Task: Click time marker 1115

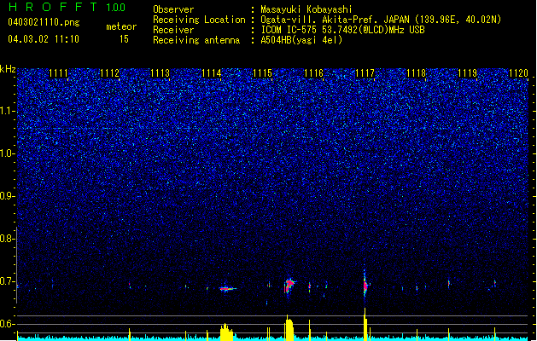Action: click(x=262, y=73)
